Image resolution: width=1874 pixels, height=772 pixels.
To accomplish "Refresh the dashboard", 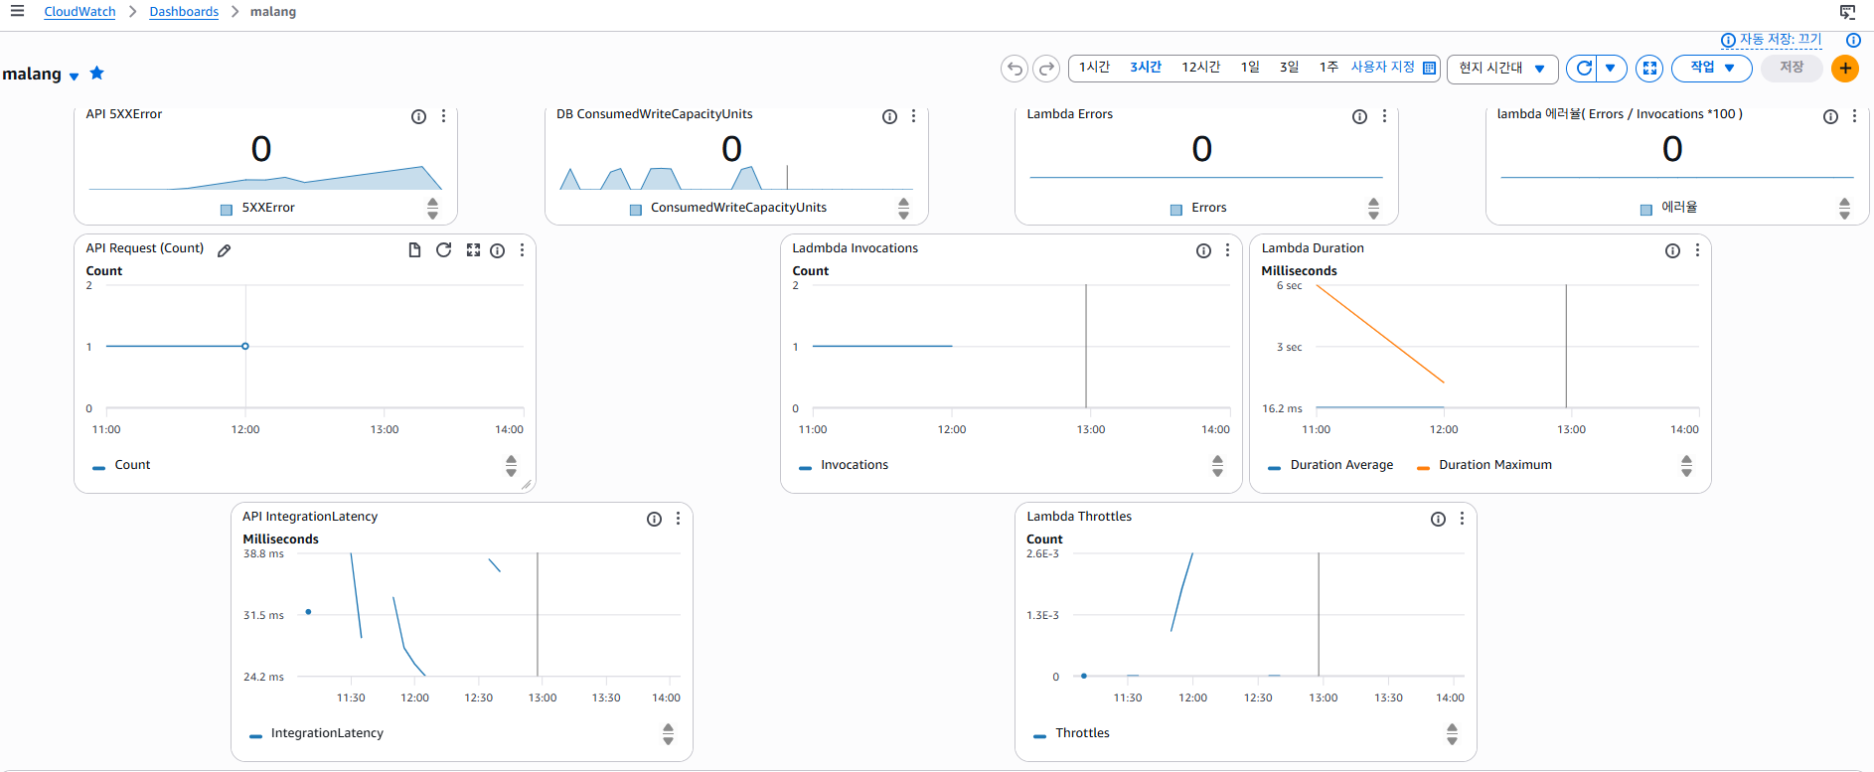I will coord(1584,68).
